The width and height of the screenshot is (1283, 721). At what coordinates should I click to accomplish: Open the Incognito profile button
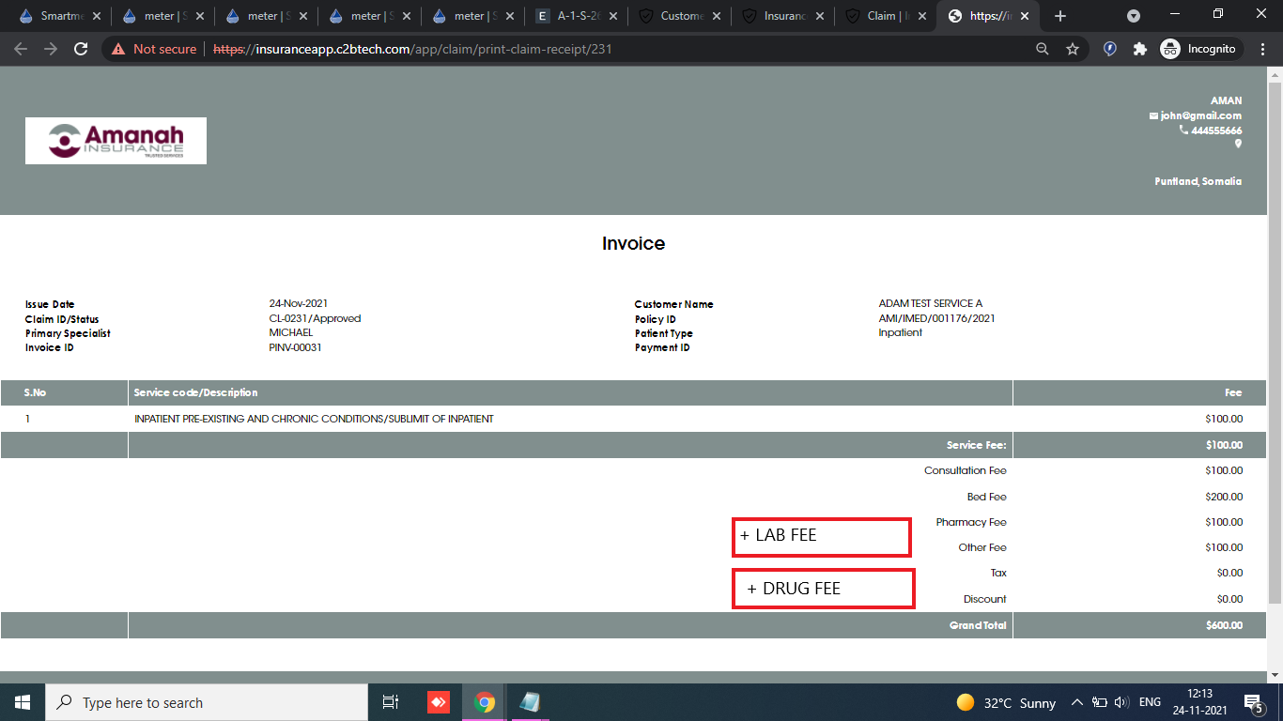1201,49
